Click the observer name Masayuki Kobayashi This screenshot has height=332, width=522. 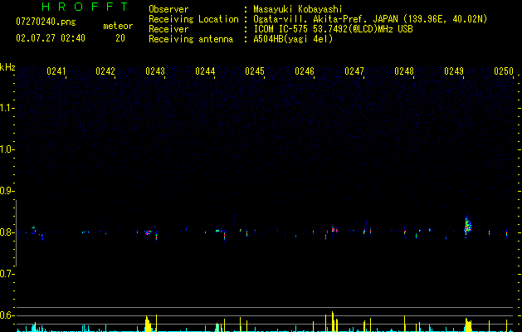pyautogui.click(x=298, y=9)
